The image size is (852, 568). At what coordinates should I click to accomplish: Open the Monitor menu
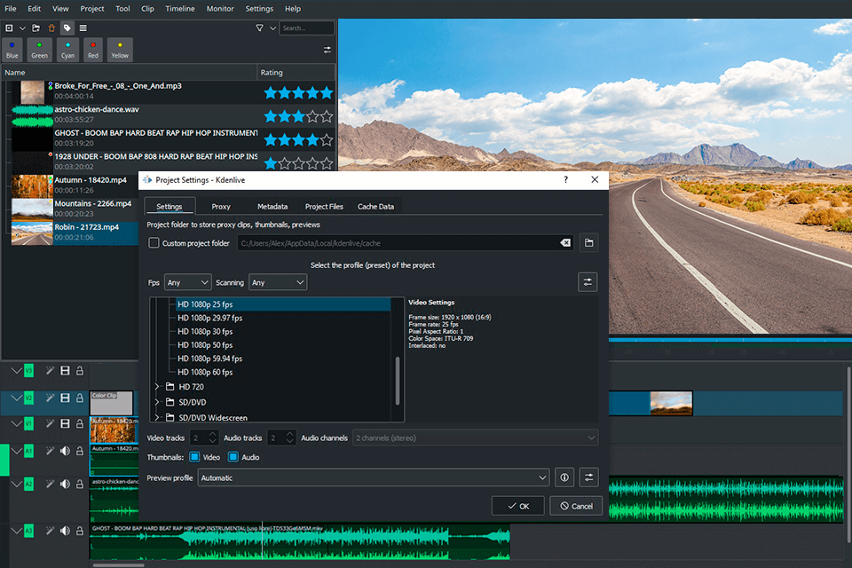coord(220,9)
